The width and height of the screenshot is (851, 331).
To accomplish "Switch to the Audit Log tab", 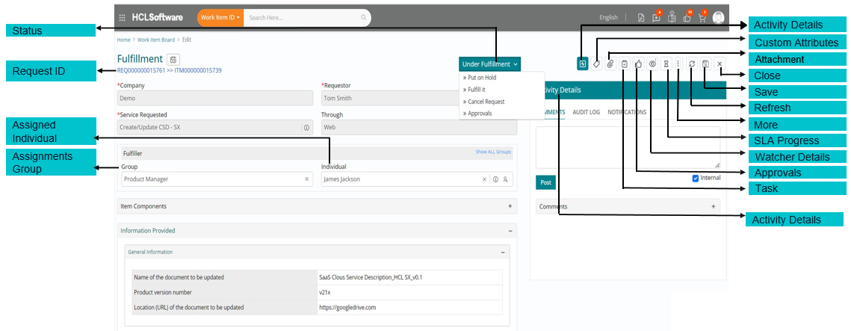I will [x=586, y=112].
